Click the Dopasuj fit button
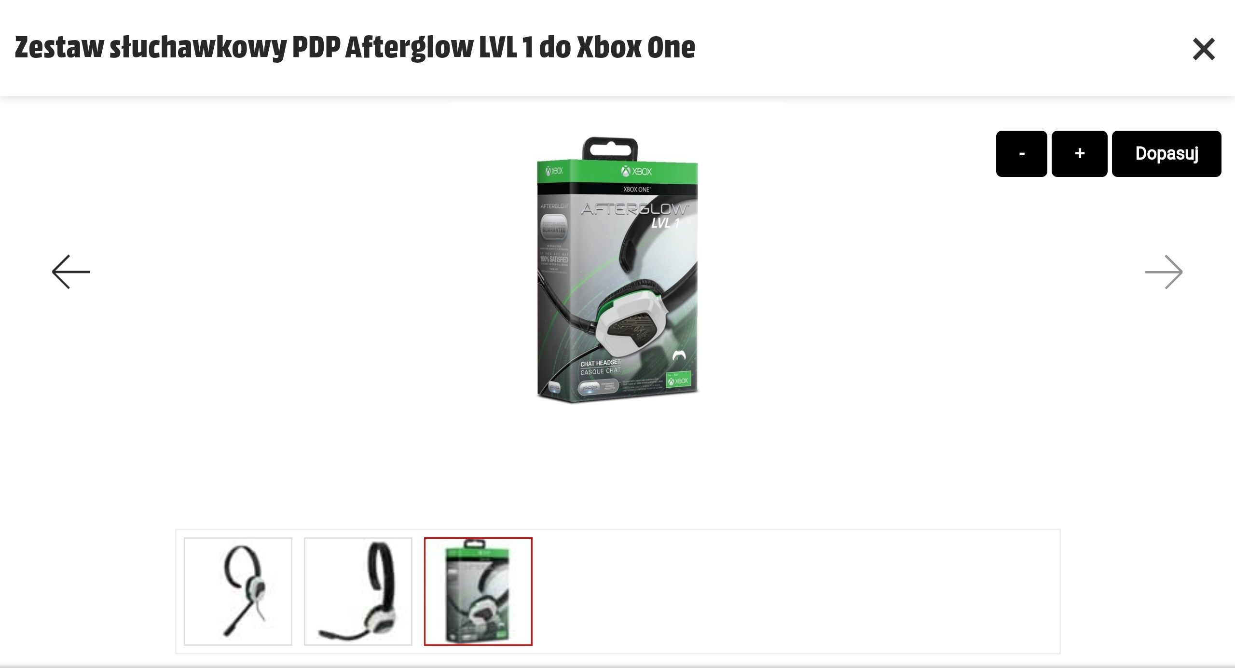 [1166, 153]
